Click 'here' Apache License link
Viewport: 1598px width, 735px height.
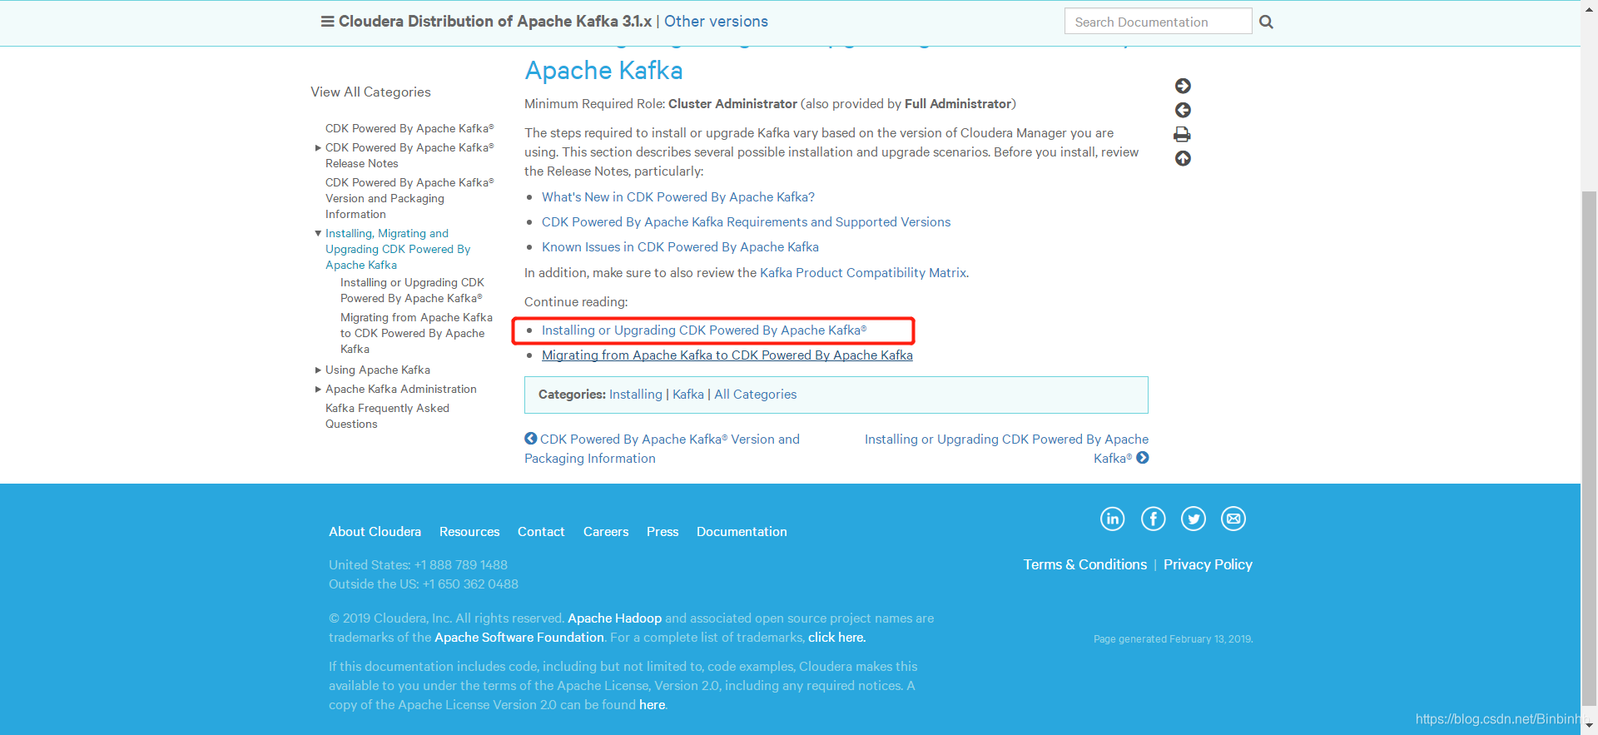point(653,705)
